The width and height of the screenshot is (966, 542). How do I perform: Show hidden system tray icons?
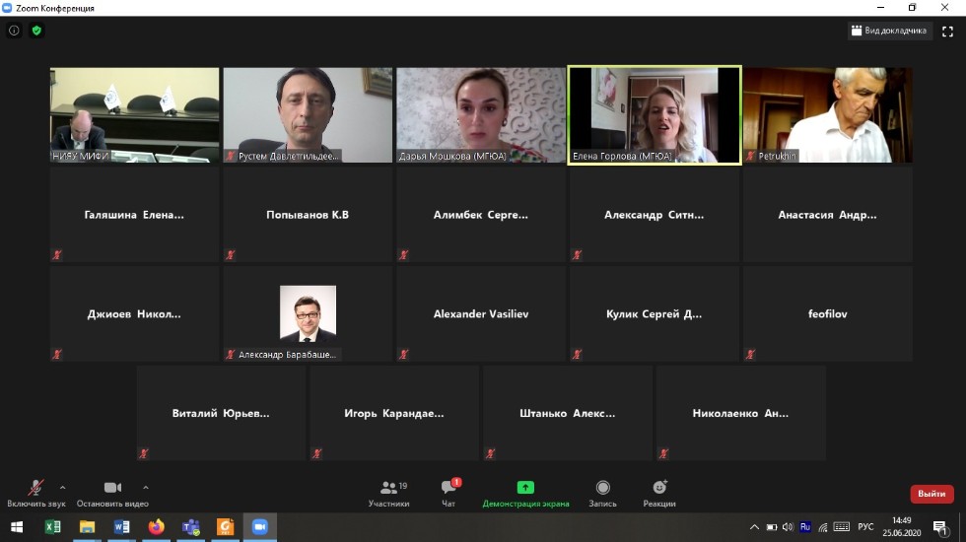pyautogui.click(x=754, y=527)
